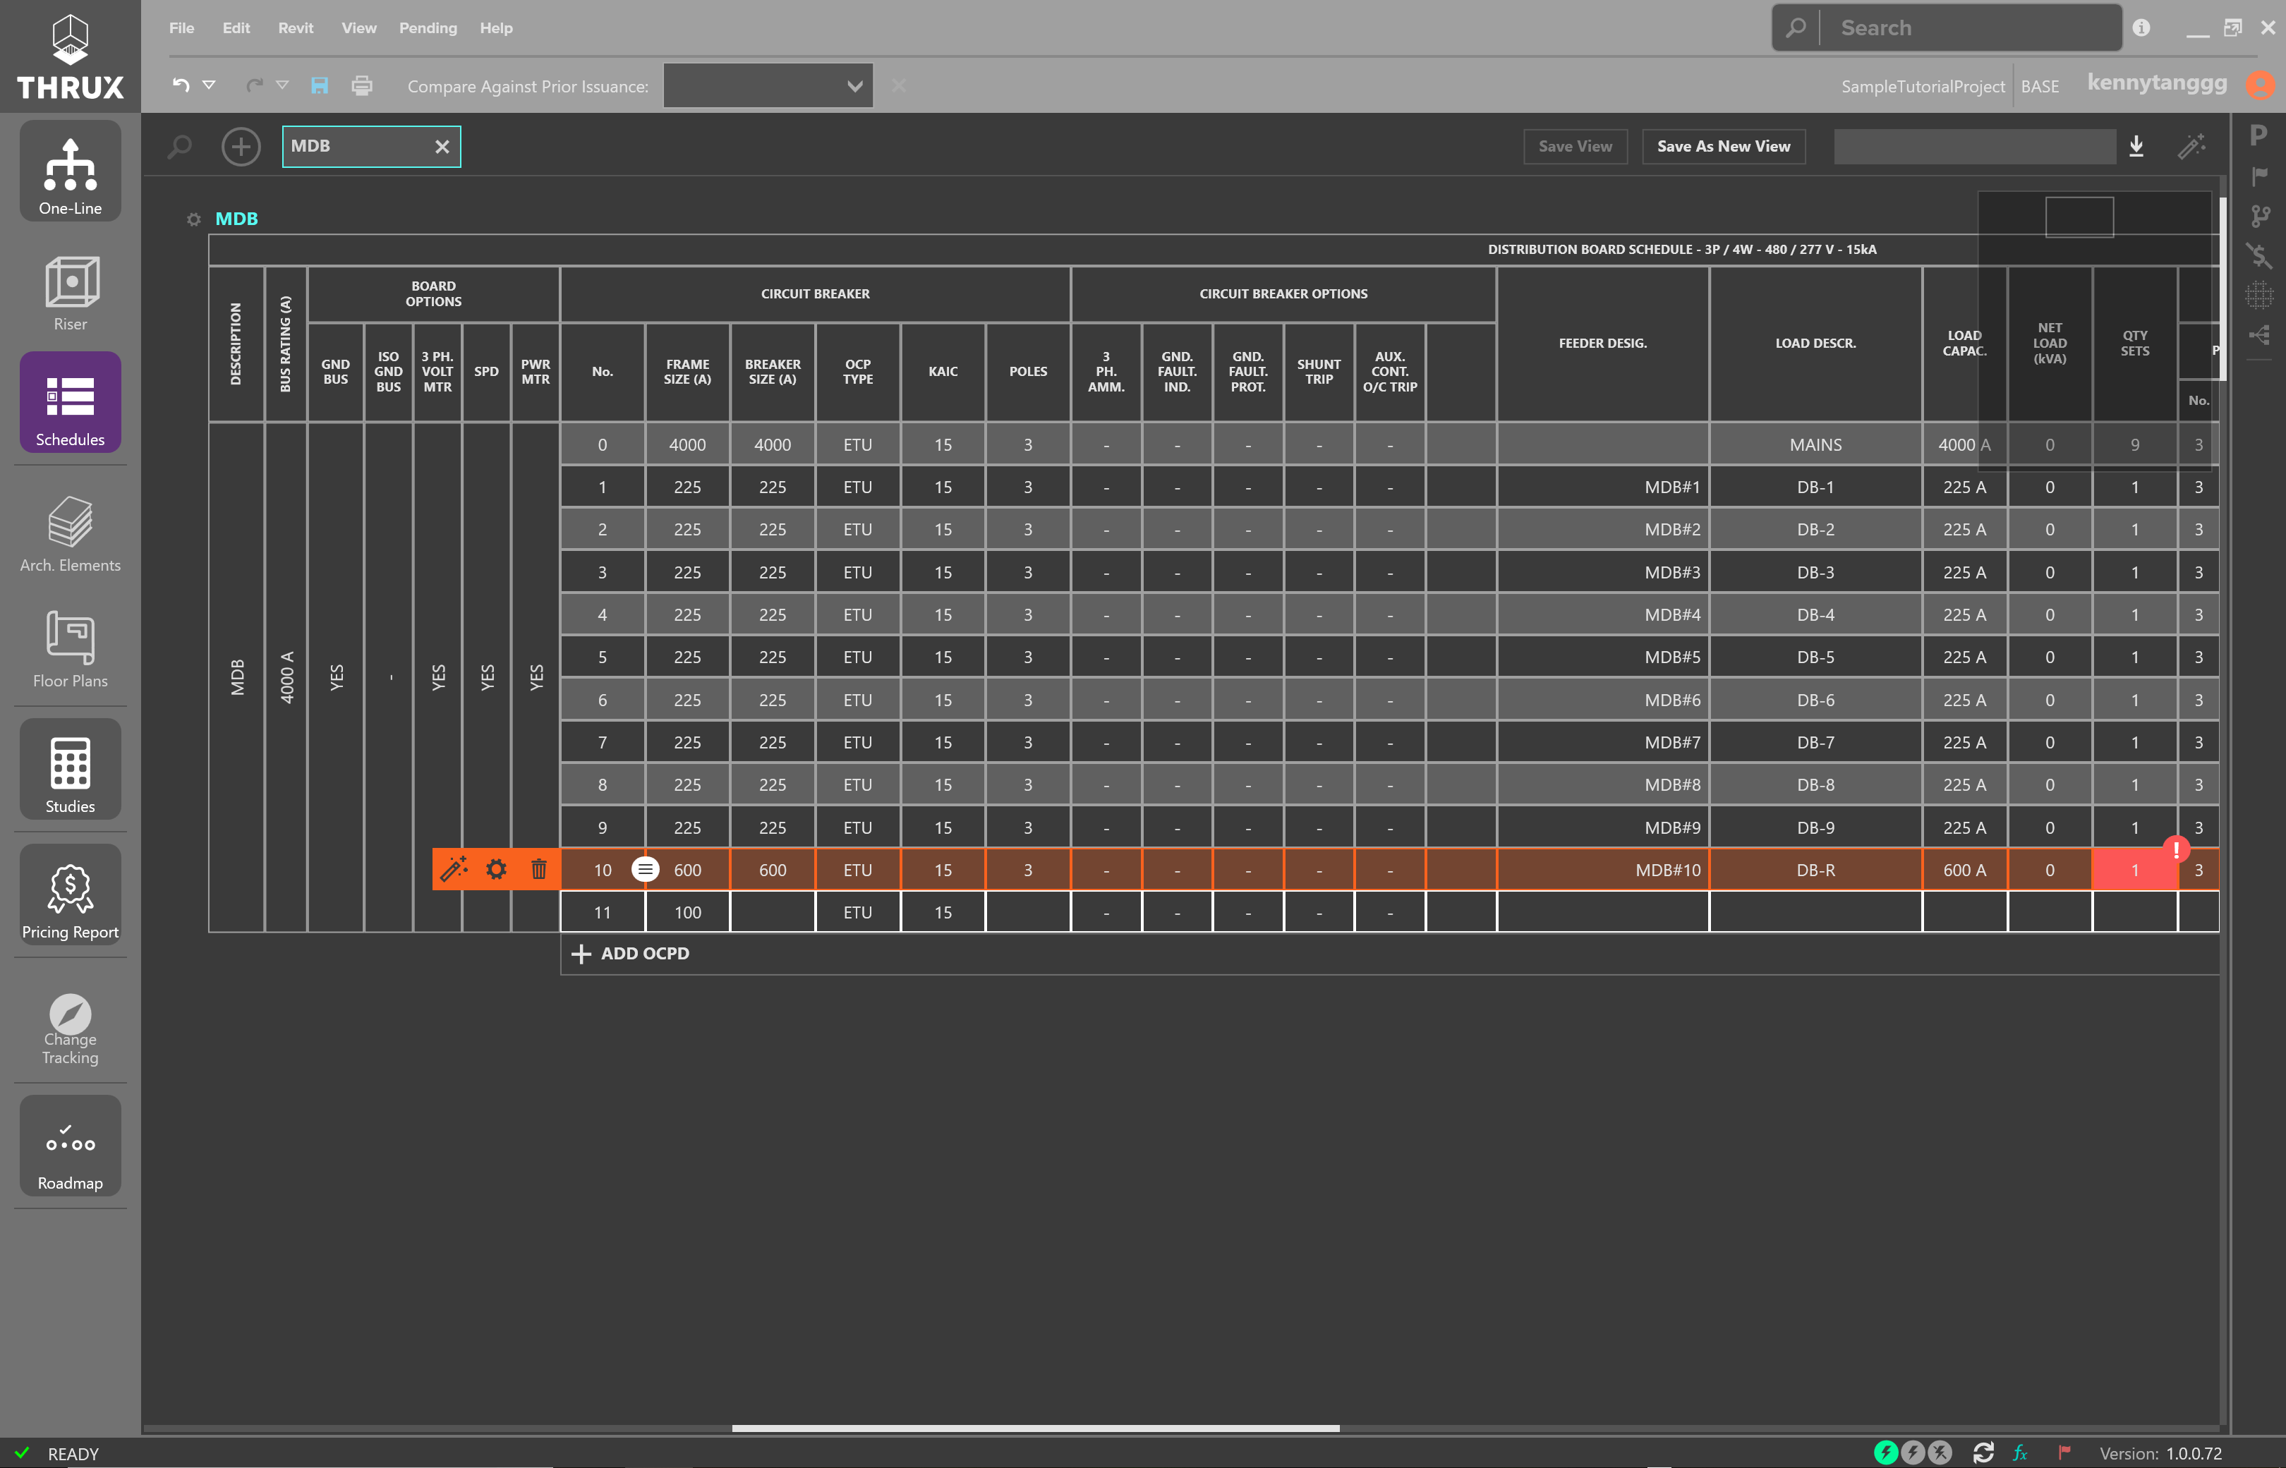This screenshot has height=1468, width=2286.
Task: Open the Floor Plans view
Action: tap(70, 650)
